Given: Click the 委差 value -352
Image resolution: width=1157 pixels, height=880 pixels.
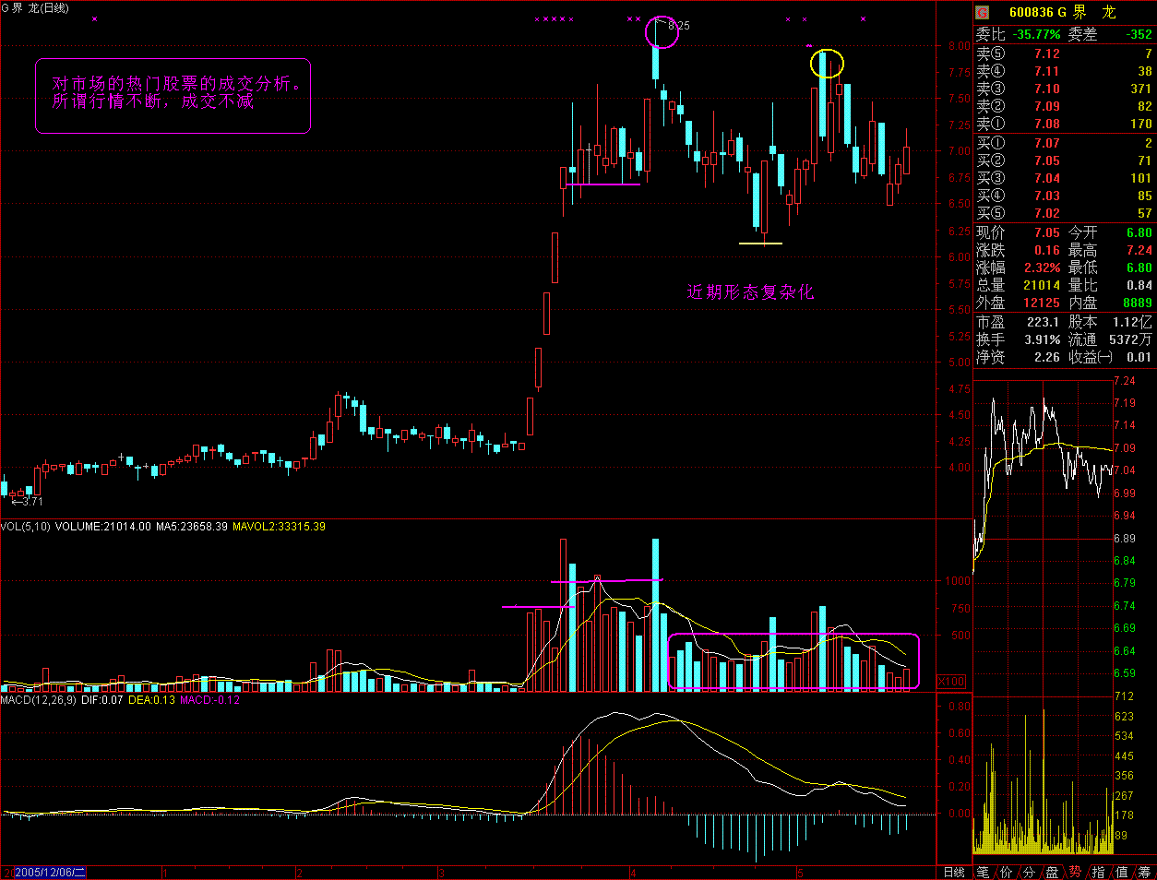Looking at the screenshot, I should [x=1139, y=35].
